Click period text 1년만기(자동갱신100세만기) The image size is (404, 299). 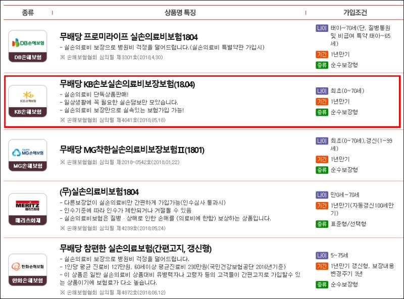[x=362, y=209]
